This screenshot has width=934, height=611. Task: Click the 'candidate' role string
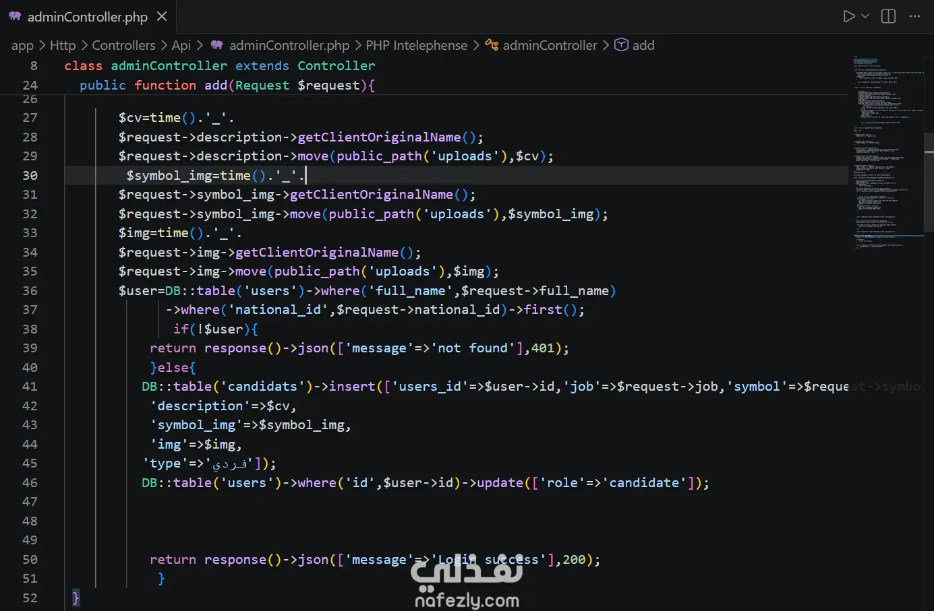coord(644,483)
